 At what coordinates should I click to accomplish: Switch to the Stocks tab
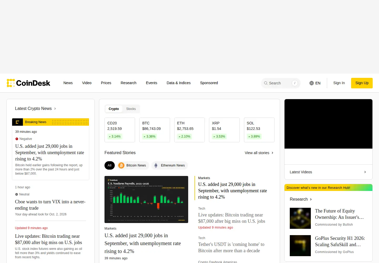click(x=131, y=109)
